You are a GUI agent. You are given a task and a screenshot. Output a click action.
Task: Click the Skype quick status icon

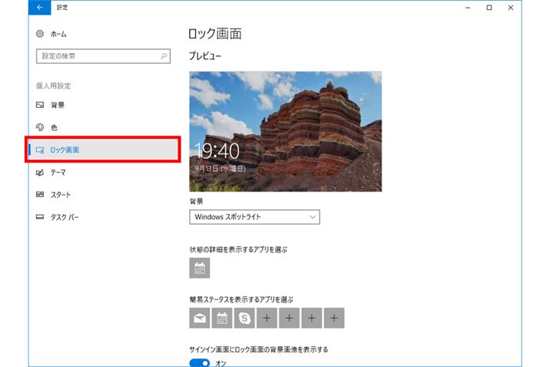[245, 318]
